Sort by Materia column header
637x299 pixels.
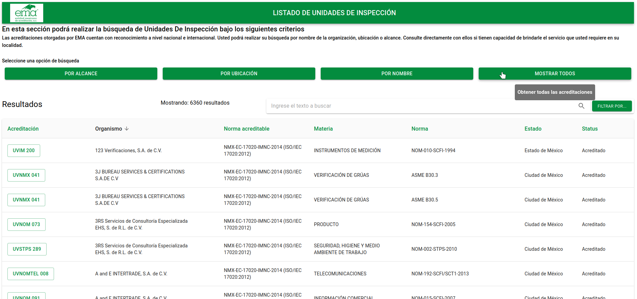coord(323,129)
